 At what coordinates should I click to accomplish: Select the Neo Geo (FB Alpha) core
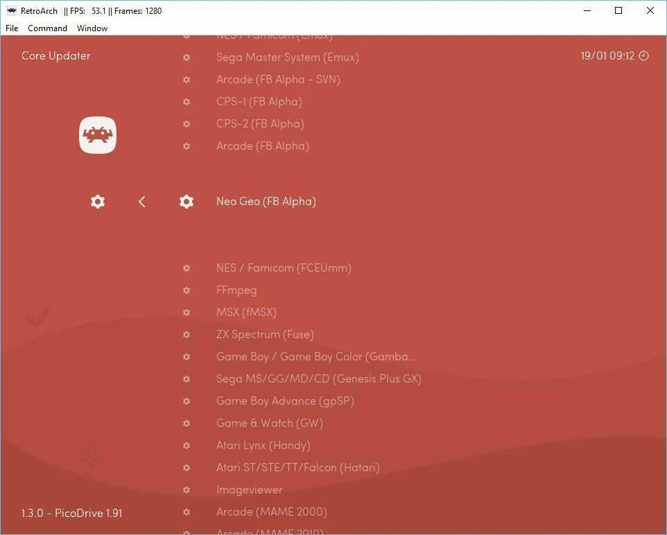coord(266,202)
